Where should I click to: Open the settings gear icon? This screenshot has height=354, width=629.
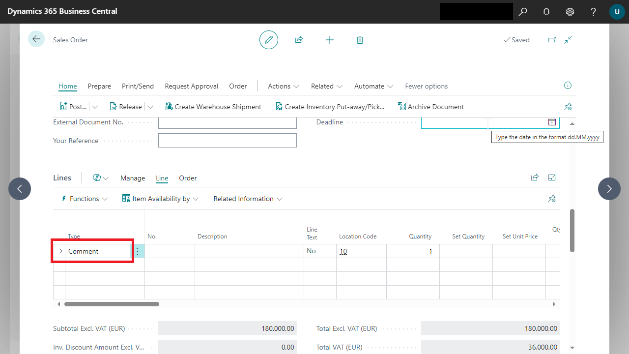click(x=570, y=11)
